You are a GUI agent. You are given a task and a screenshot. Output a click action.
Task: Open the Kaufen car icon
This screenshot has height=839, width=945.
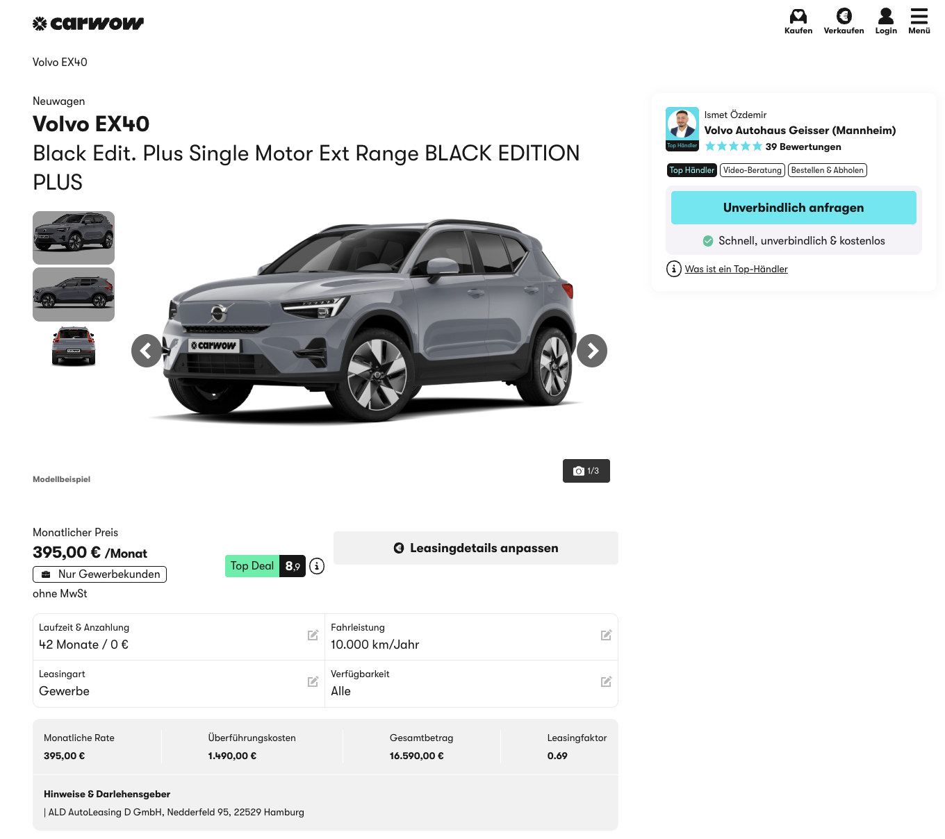(x=798, y=17)
